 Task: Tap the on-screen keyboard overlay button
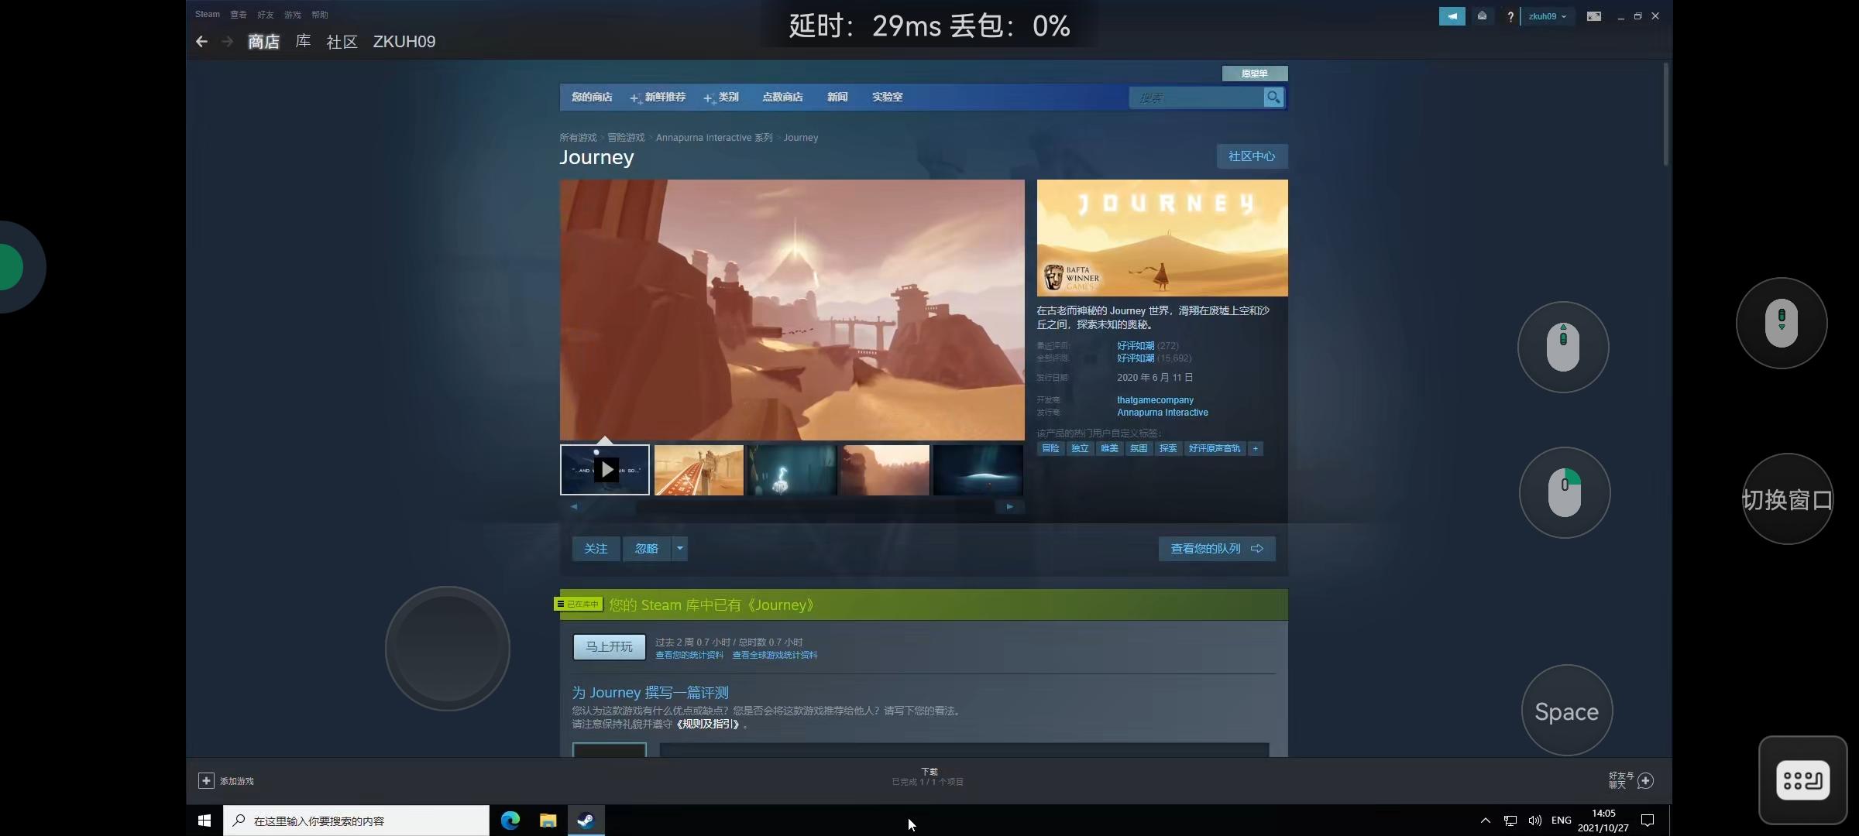tap(1803, 780)
